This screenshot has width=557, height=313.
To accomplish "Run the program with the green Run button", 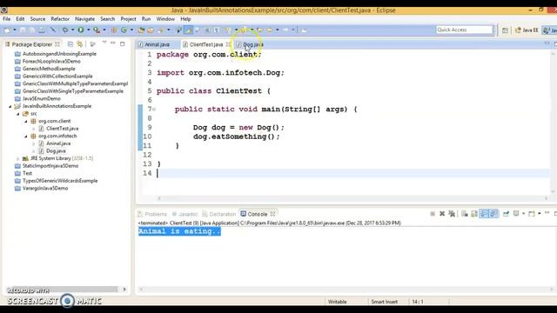I will tap(81, 30).
